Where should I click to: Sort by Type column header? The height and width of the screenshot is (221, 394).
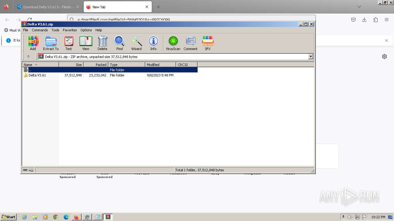[x=127, y=64]
